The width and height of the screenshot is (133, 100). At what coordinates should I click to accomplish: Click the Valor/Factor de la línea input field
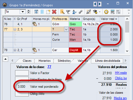22,79
